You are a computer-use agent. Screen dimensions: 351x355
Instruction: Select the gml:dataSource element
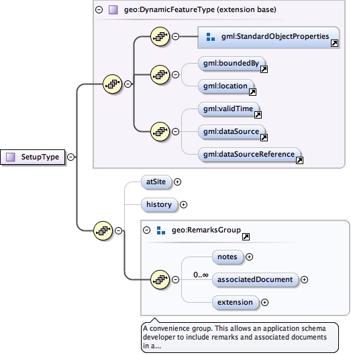(232, 132)
